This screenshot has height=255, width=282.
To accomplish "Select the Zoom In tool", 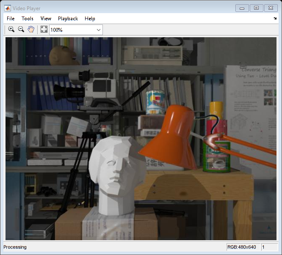I will point(11,30).
